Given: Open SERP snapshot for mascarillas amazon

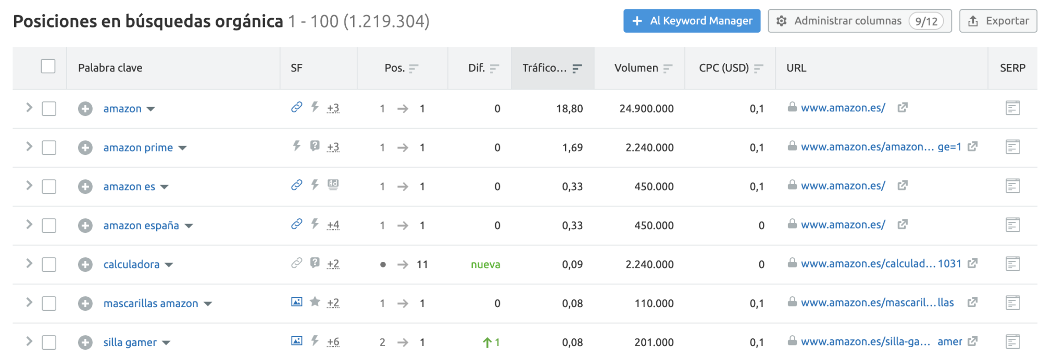Looking at the screenshot, I should [1012, 303].
